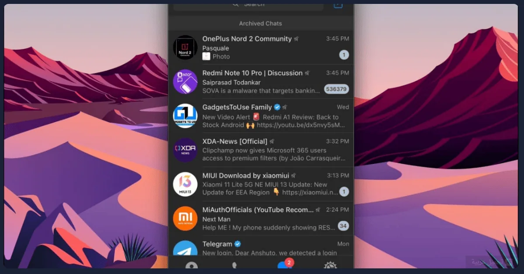The height and width of the screenshot is (274, 524).
Task: Expand the Archived Chats header
Action: click(x=261, y=24)
